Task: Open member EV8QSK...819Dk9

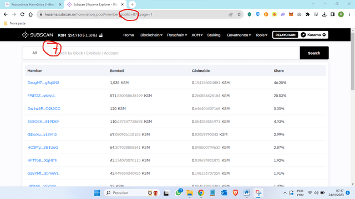Action: pyautogui.click(x=43, y=122)
